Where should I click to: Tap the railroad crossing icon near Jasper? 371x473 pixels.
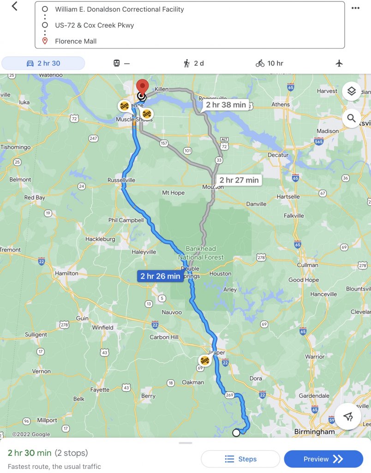click(205, 360)
